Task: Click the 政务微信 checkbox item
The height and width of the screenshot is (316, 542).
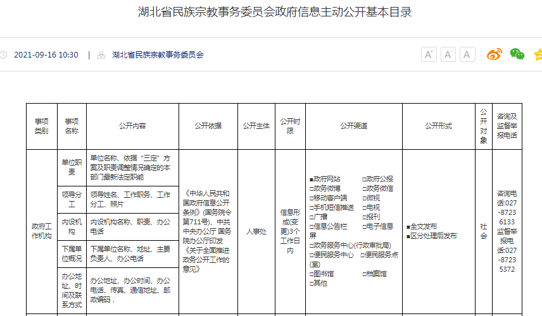Action: [377, 188]
